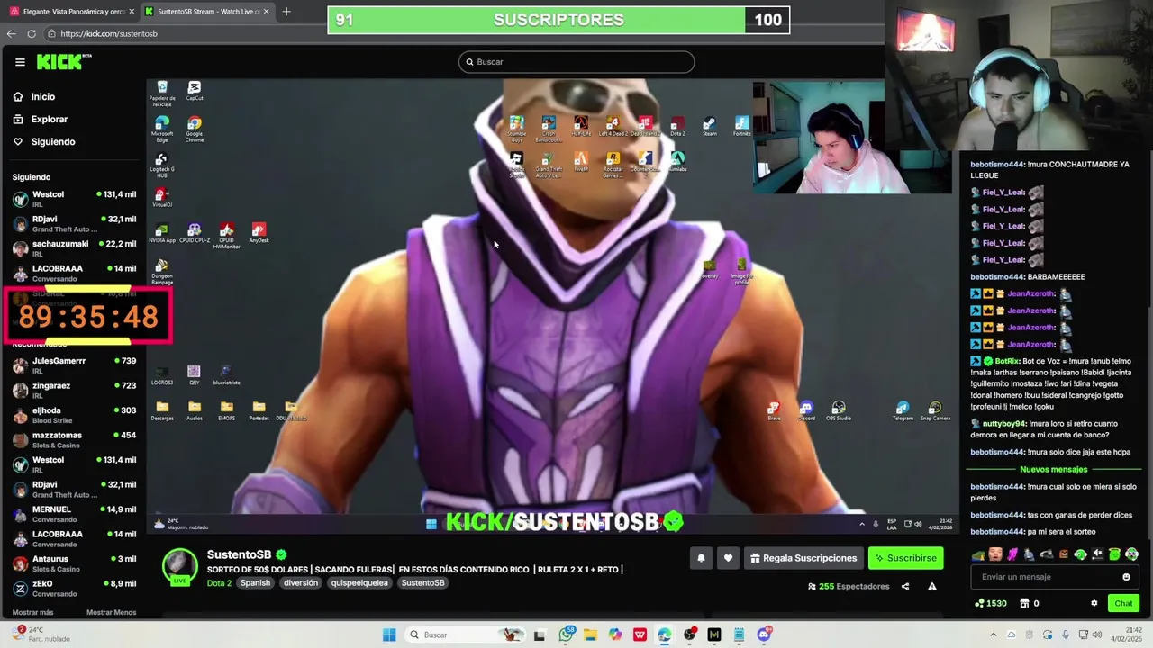Click SustentoSB streamer avatar
This screenshot has width=1153, height=648.
point(179,565)
